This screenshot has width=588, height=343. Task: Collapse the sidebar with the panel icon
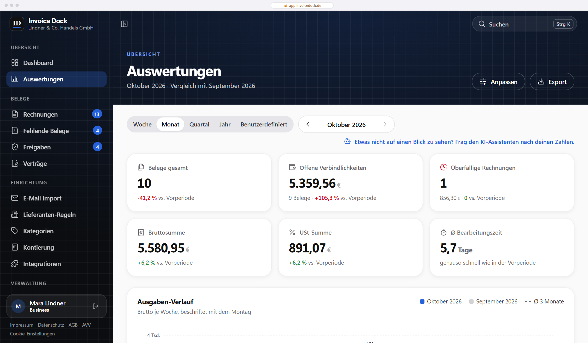pyautogui.click(x=124, y=24)
